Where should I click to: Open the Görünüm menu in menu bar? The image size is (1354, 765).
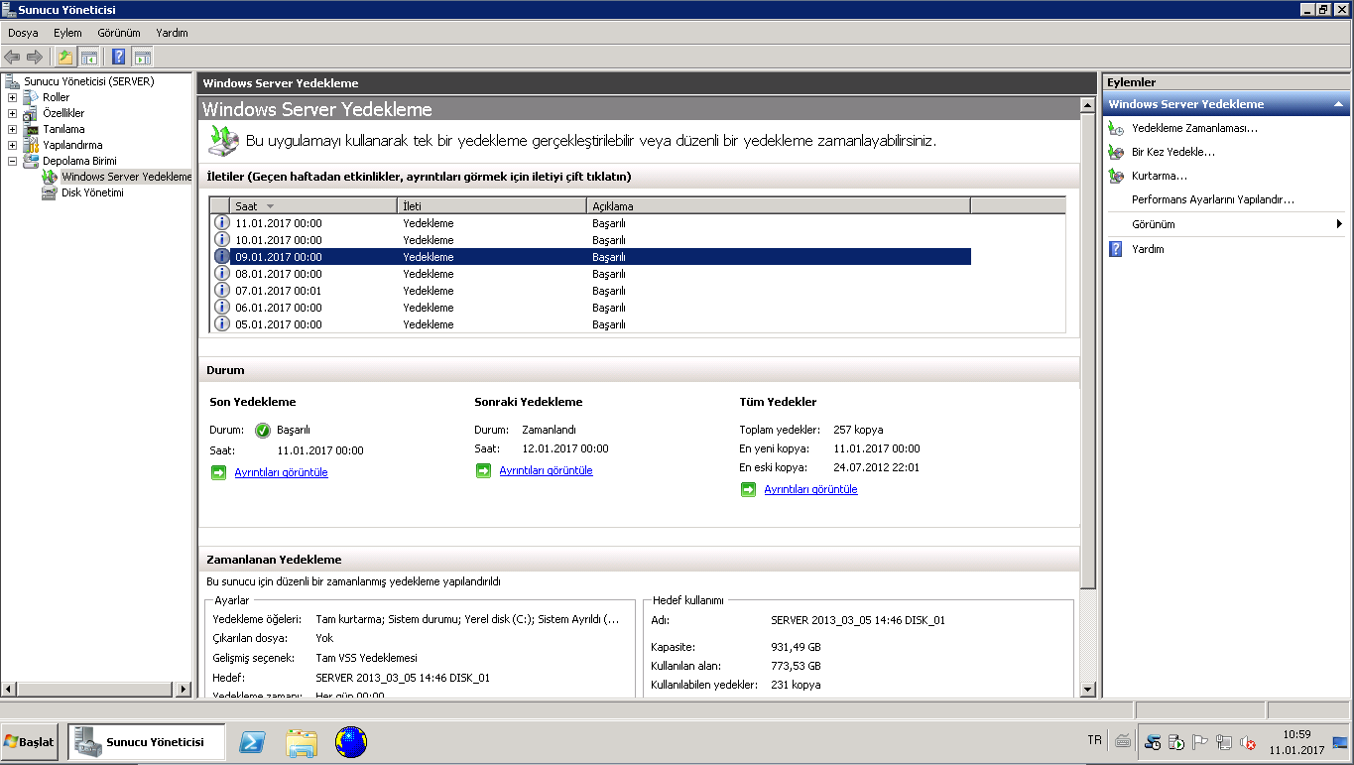click(119, 33)
